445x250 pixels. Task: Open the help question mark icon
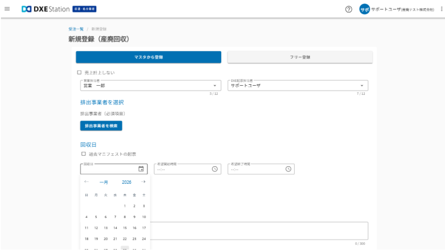pyautogui.click(x=349, y=9)
